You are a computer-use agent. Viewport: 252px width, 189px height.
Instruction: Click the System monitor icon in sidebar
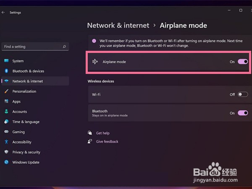[6, 61]
